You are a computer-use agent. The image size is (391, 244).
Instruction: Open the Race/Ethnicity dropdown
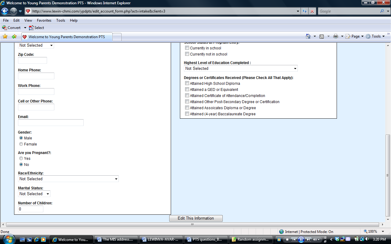point(68,179)
